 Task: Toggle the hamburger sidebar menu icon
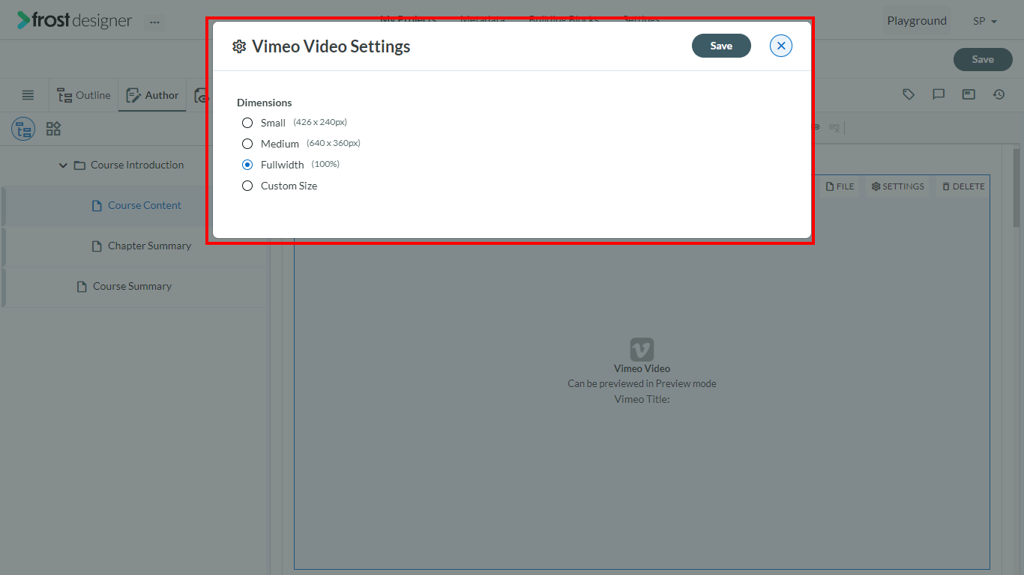click(x=28, y=95)
